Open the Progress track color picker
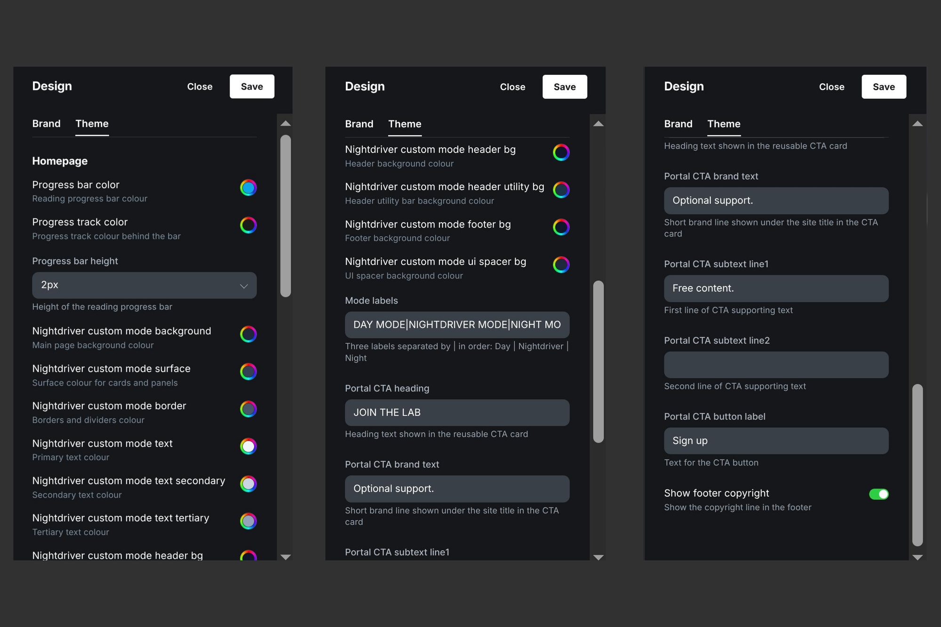Viewport: 941px width, 627px height. (x=248, y=225)
